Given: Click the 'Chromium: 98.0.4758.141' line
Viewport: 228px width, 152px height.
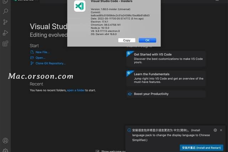Looking at the screenshot, I should pyautogui.click(x=106, y=25).
